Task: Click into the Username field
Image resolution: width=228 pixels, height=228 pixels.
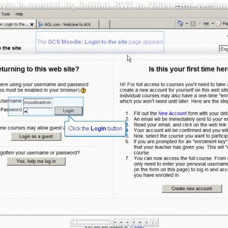Action: (38, 102)
